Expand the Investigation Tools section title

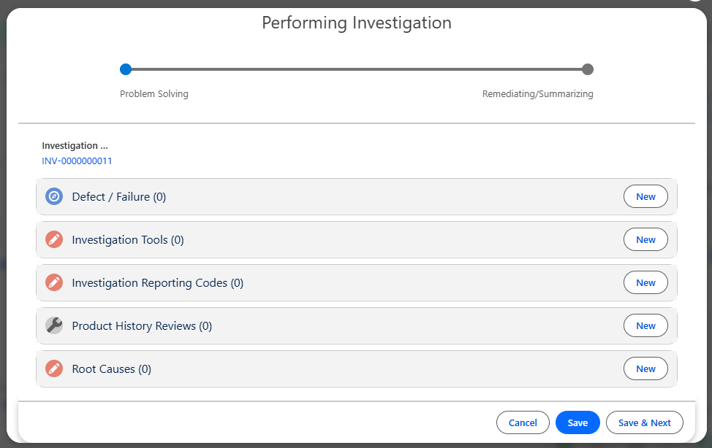click(127, 240)
